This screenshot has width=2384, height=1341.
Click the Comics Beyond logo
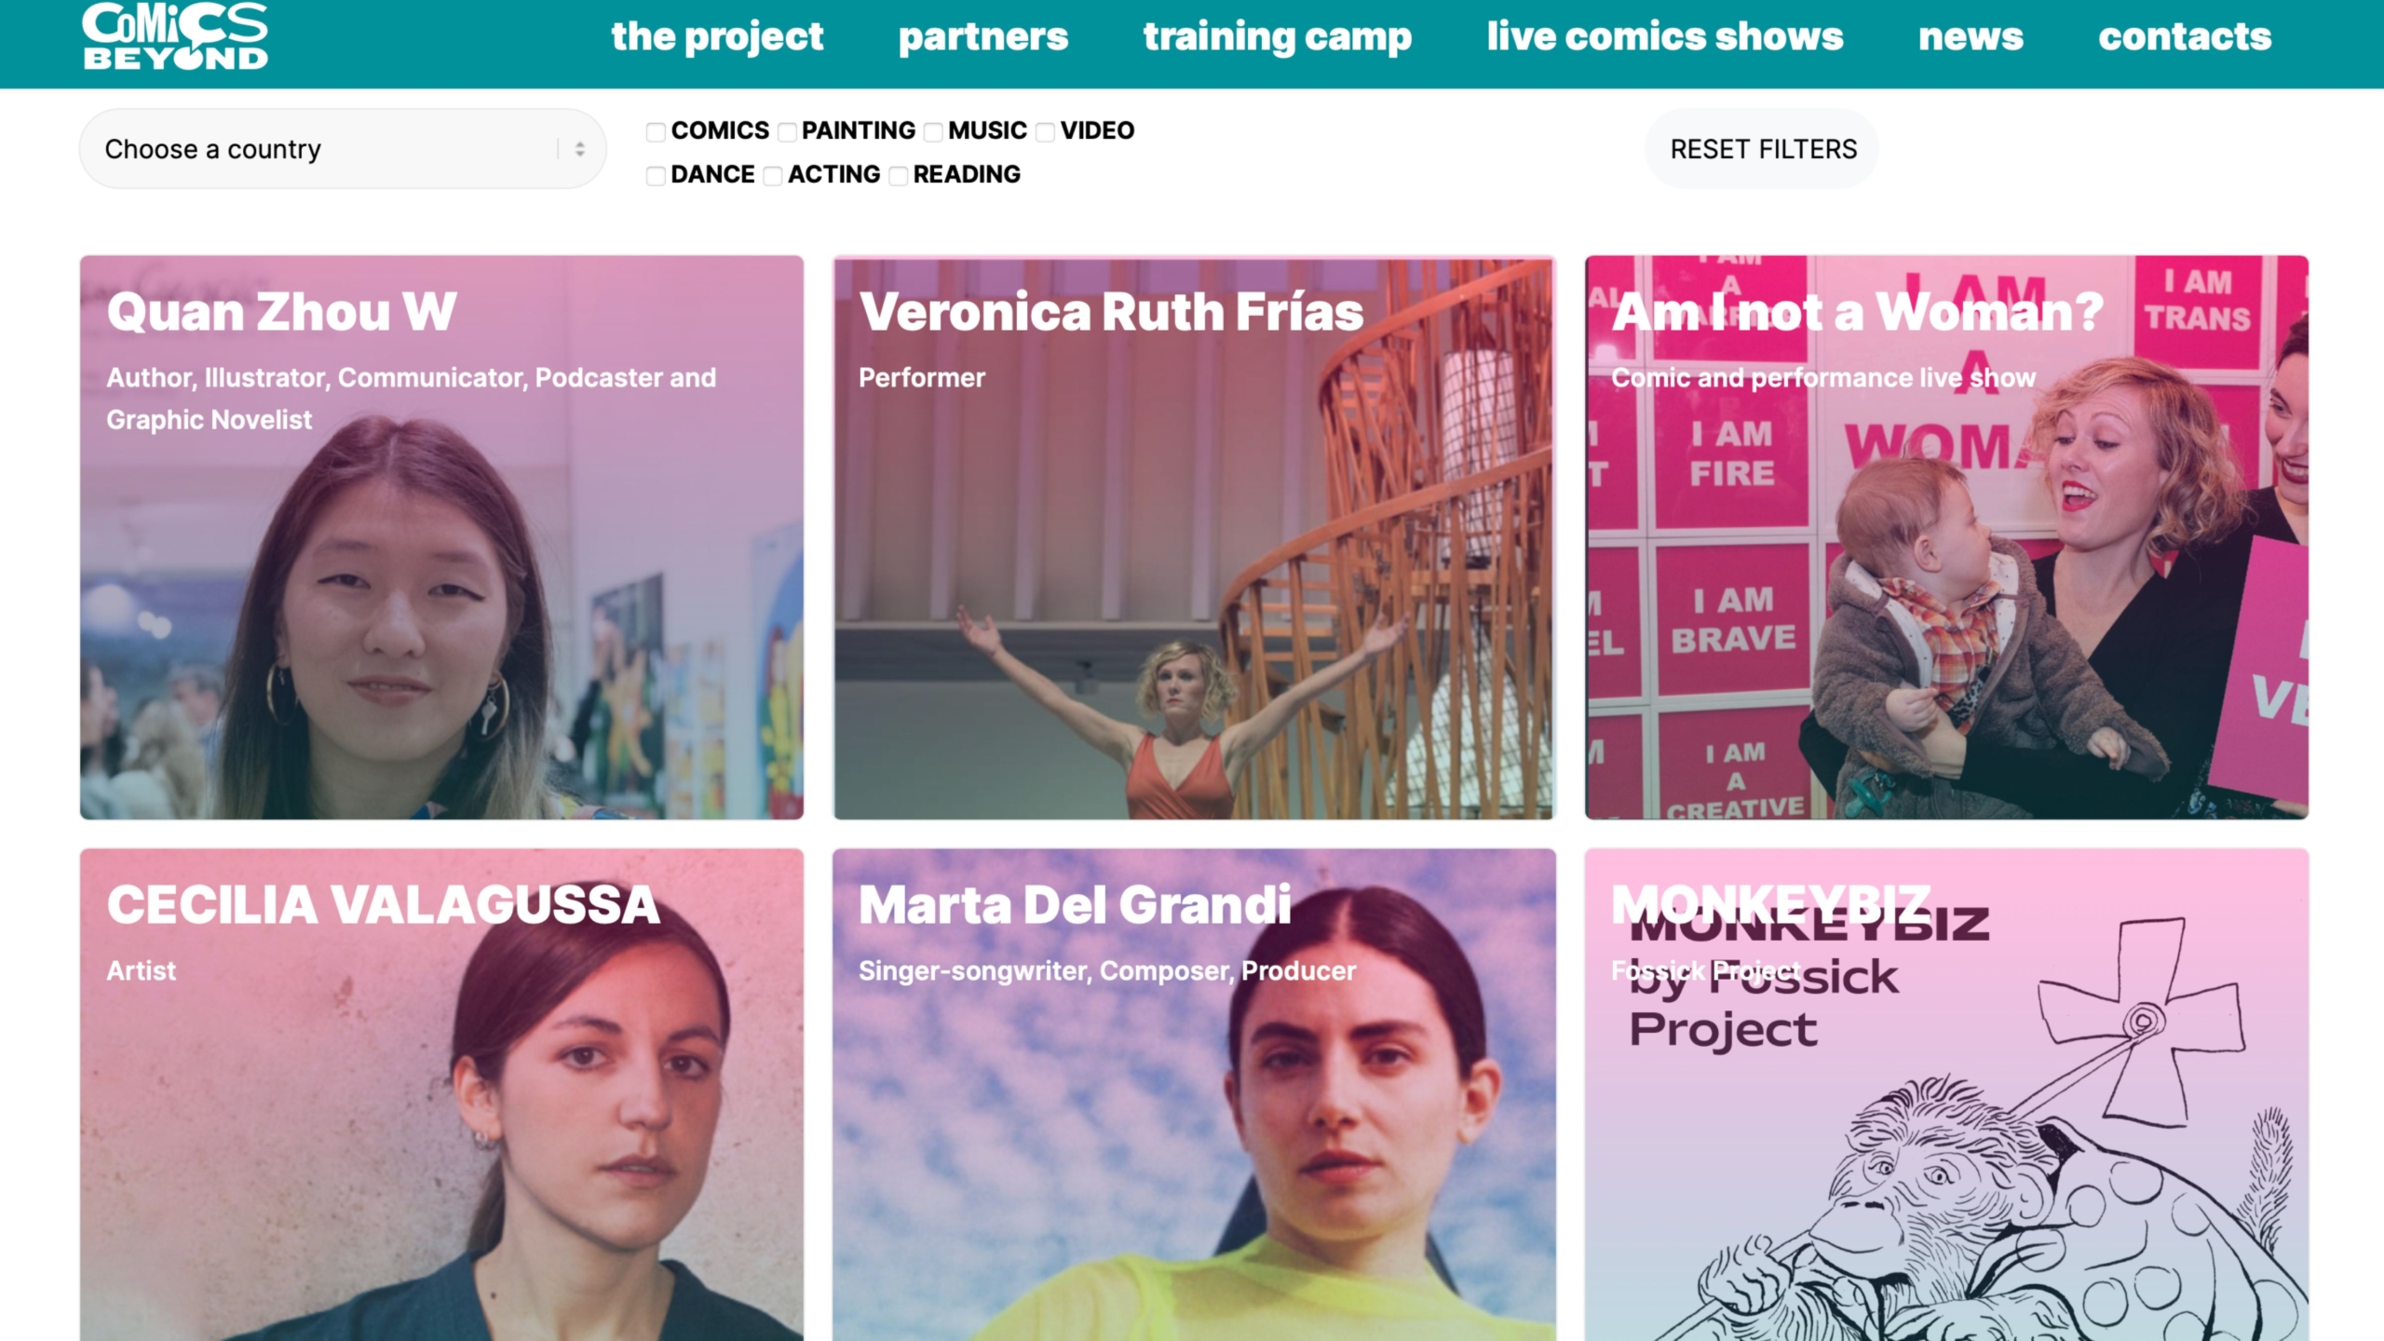click(x=175, y=35)
